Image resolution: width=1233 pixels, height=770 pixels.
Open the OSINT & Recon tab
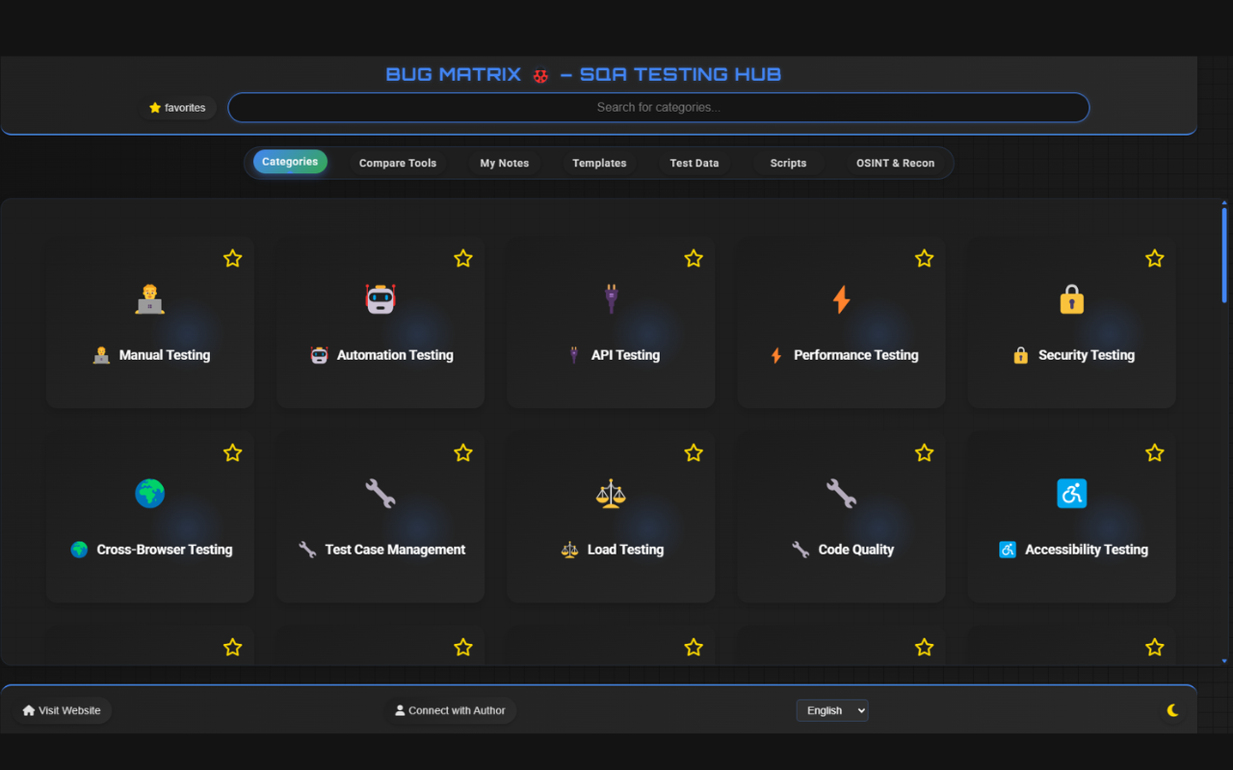coord(895,163)
